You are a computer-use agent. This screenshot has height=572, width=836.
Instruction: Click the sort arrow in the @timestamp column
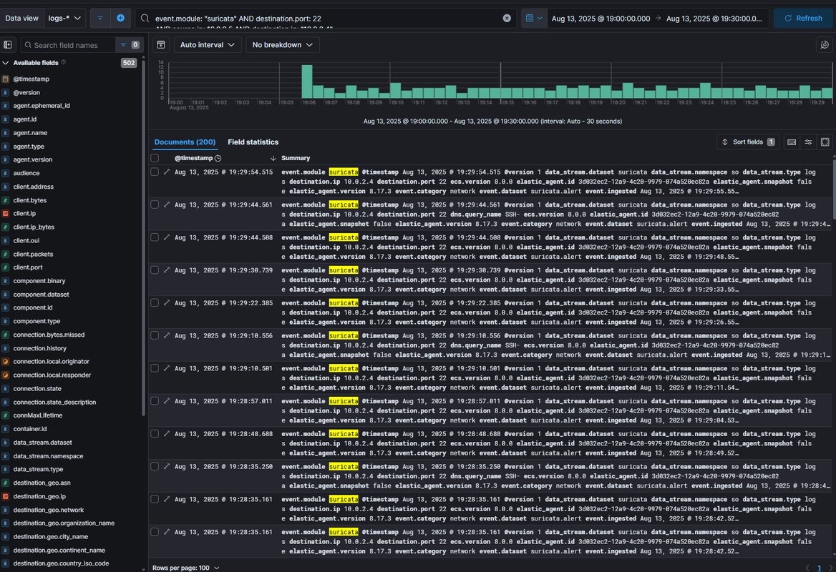pyautogui.click(x=273, y=158)
